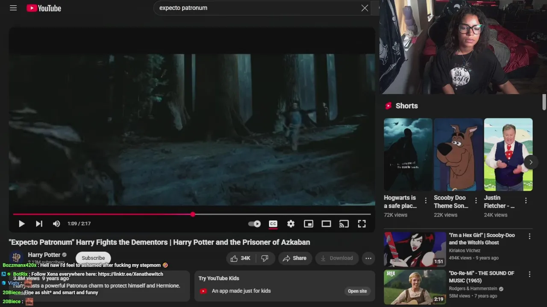
Task: Open 'Do-Re-Mi - THE SOUND OF MUSIC' title
Action: (482, 277)
